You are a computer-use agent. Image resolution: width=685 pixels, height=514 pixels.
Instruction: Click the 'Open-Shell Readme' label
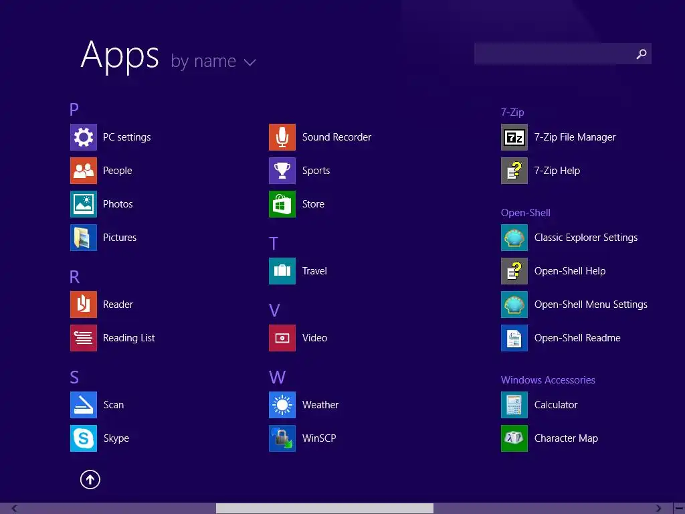(x=577, y=338)
